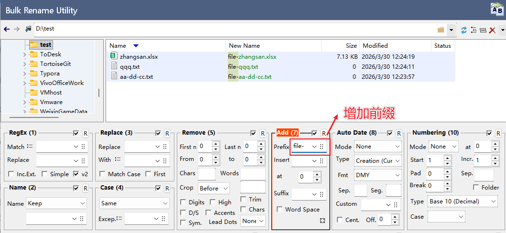Click the New Name column header
This screenshot has height=233, width=506.
tap(244, 46)
